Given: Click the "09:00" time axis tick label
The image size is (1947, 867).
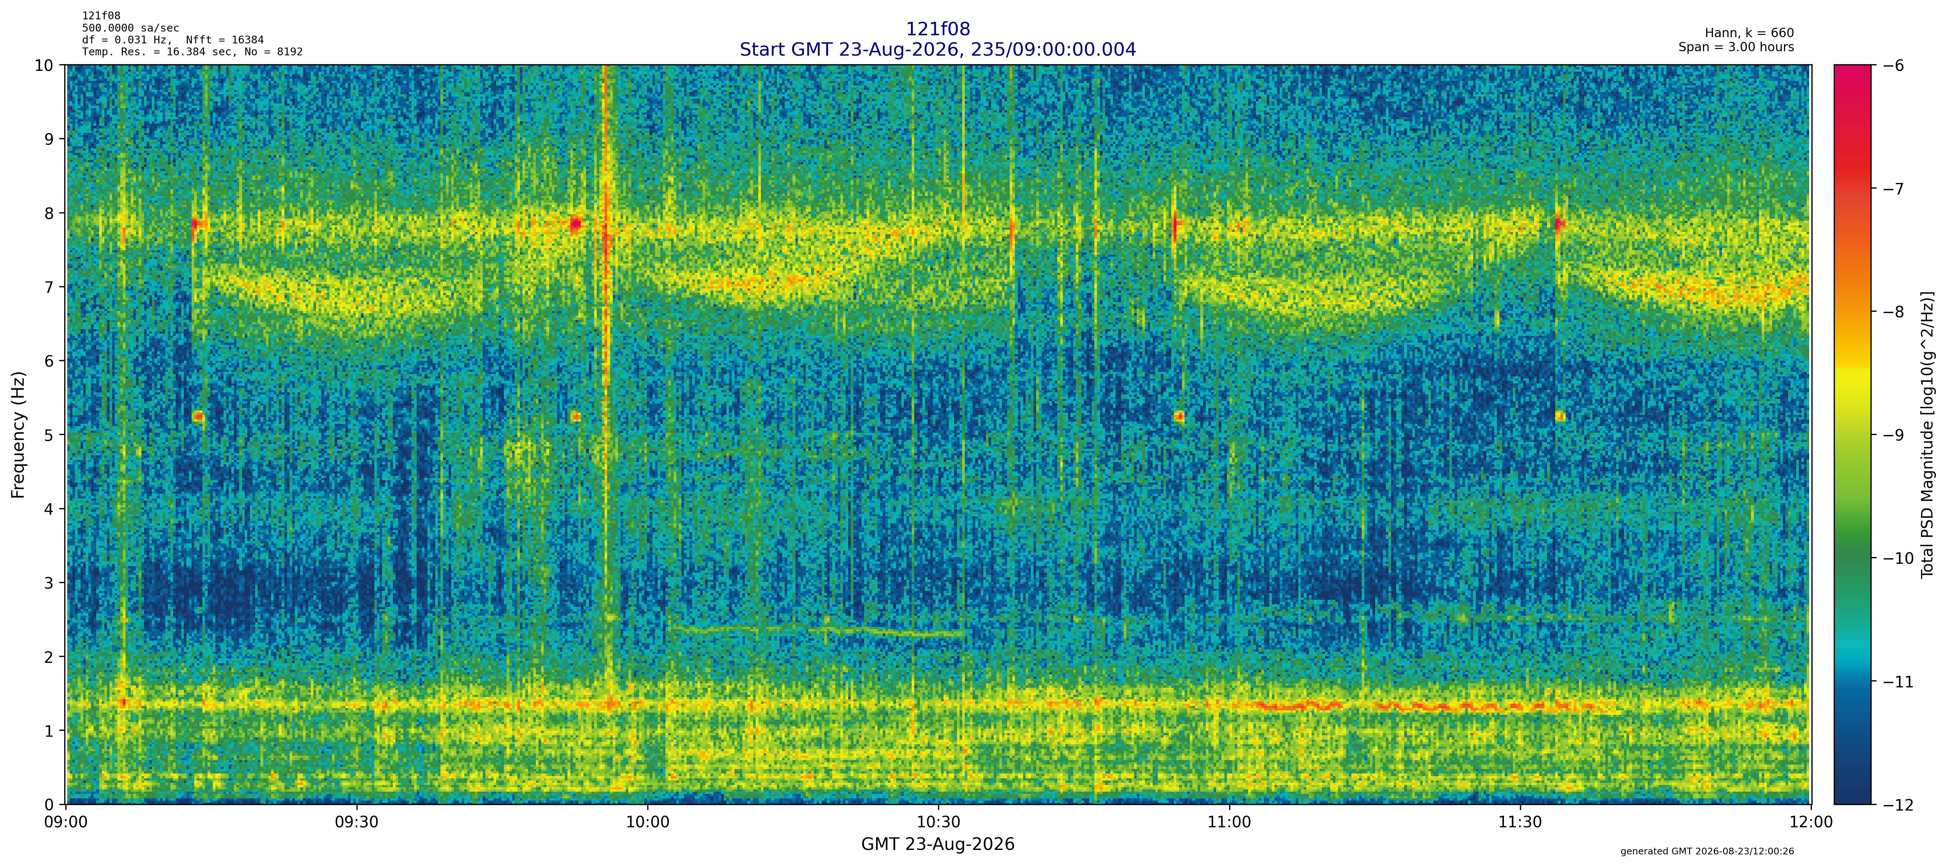Looking at the screenshot, I should [x=66, y=822].
